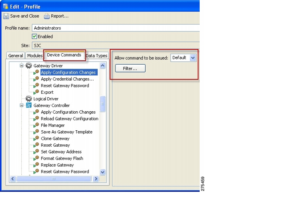The height and width of the screenshot is (198, 303).
Task: Click the File Manager command icon
Action: pos(36,125)
